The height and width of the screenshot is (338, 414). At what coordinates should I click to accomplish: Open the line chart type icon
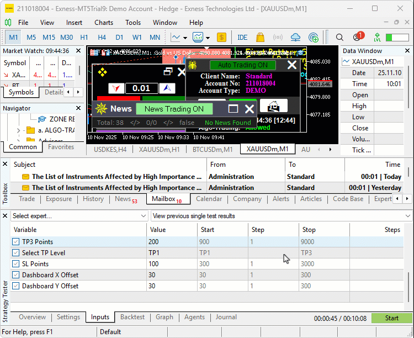click(176, 37)
